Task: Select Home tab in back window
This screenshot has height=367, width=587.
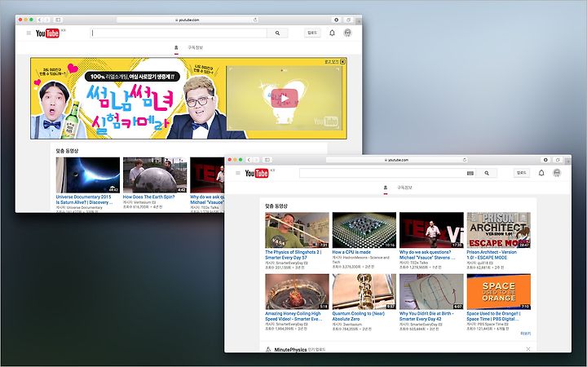Action: (176, 48)
